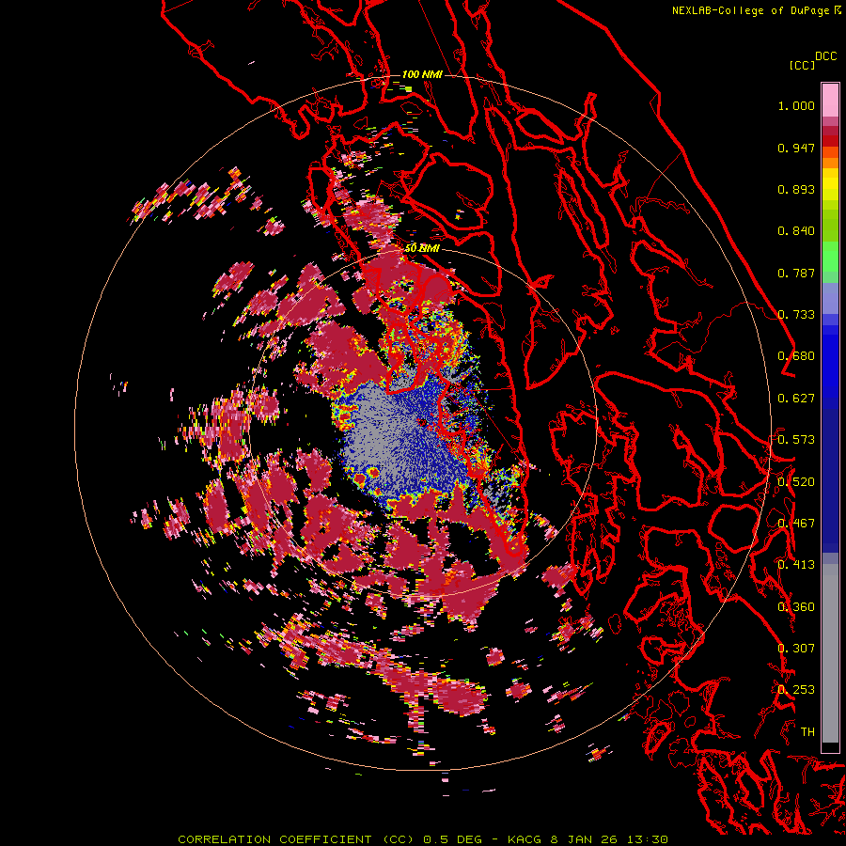Click the 0.360 color scale value

click(796, 607)
